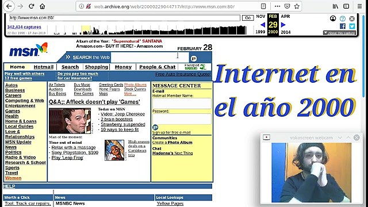Open the Money tab
The width and height of the screenshot is (368, 207).
point(123,67)
